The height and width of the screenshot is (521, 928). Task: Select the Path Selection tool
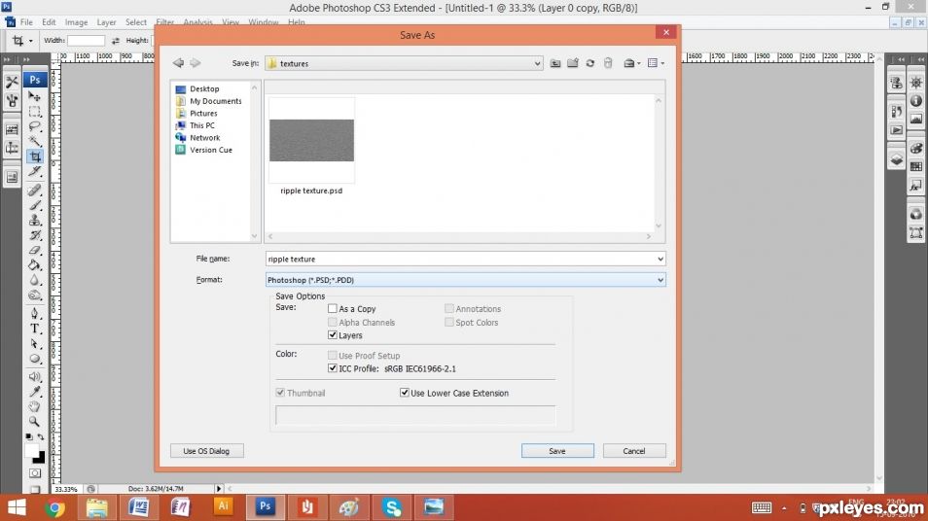tap(35, 343)
